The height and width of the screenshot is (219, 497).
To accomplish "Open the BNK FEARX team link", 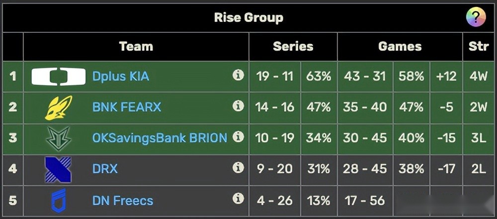I will pyautogui.click(x=127, y=107).
